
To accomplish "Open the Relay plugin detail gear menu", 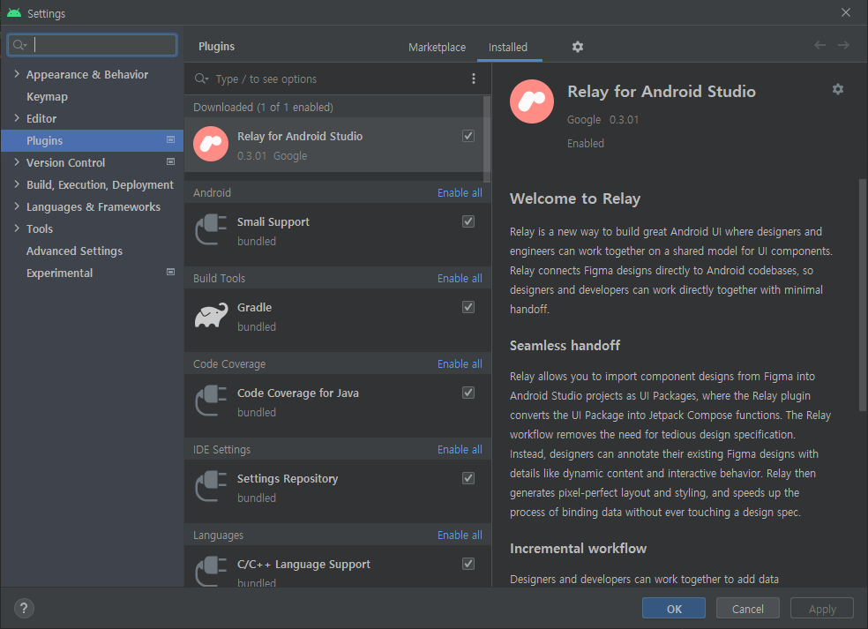I will click(x=837, y=89).
